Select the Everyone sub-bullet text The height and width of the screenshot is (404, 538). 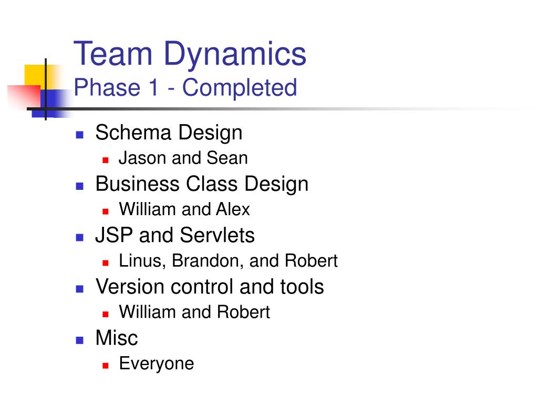(157, 364)
